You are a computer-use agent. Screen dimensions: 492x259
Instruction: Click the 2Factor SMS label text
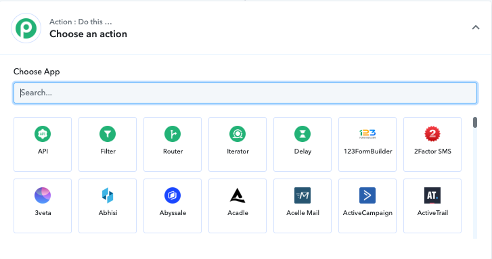(432, 151)
